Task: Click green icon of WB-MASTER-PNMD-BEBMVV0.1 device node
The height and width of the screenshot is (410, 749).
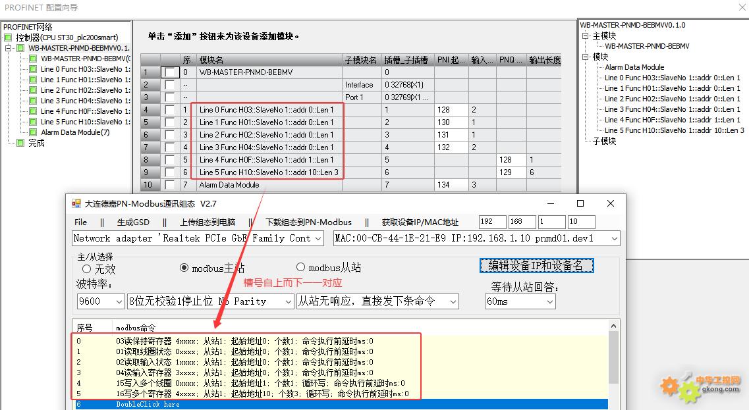Action: pyautogui.click(x=20, y=48)
